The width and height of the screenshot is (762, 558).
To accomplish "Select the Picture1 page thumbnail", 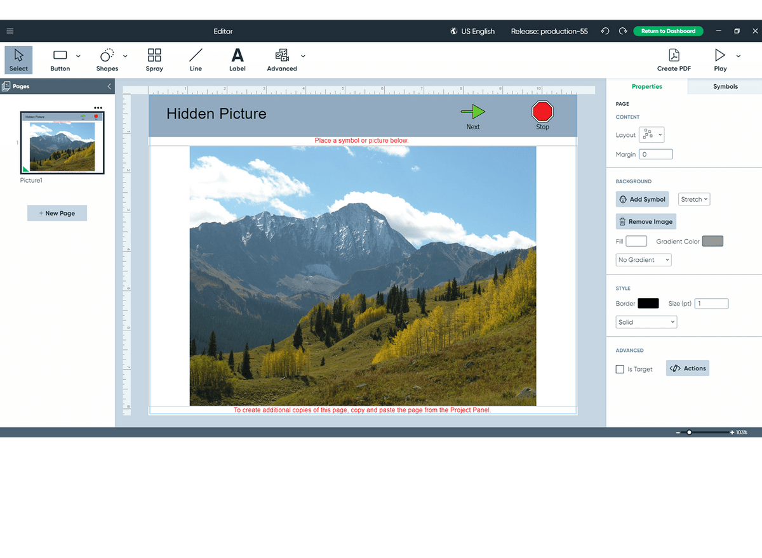I will pyautogui.click(x=62, y=141).
